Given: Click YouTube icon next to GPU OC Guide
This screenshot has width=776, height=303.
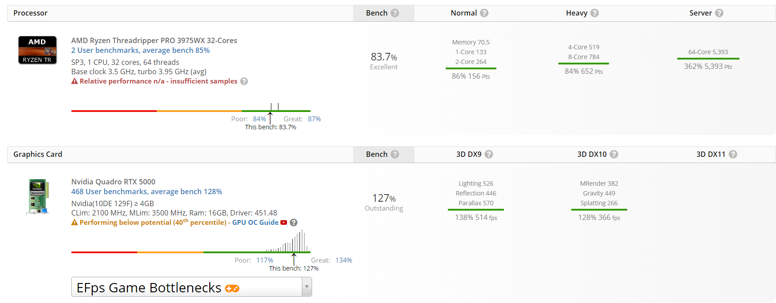Looking at the screenshot, I should [284, 223].
